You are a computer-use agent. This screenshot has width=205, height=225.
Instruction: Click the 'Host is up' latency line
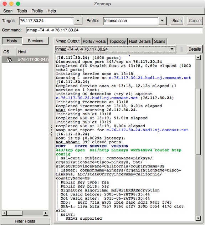pos(91,138)
